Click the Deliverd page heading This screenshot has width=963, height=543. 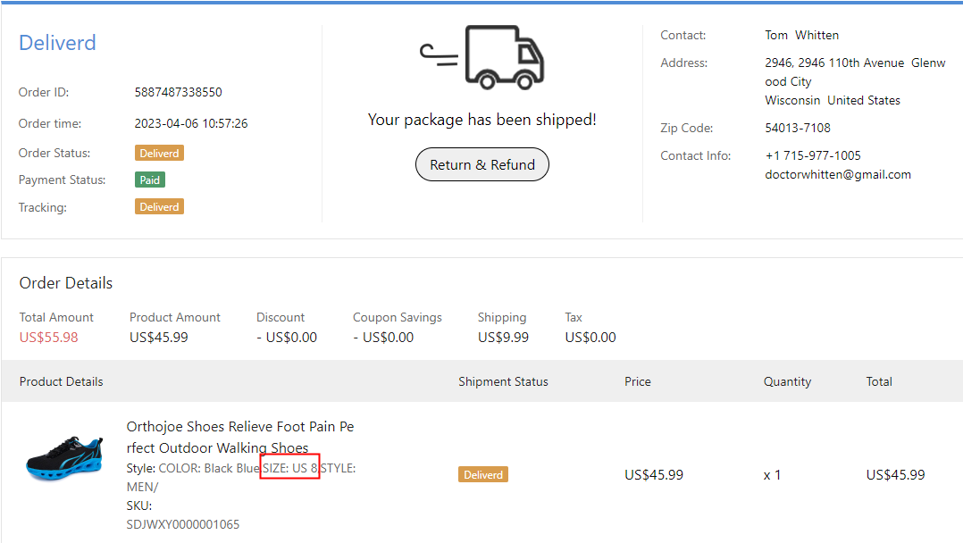57,43
